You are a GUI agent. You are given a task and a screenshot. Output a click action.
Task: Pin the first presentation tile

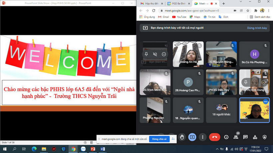[146, 54]
